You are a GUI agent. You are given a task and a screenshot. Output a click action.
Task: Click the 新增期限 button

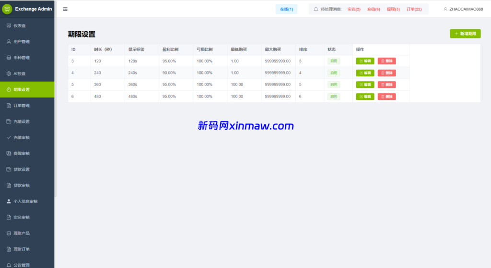tap(465, 34)
